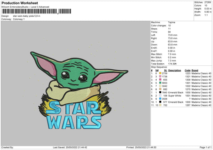213x150 pixels.
Task: Click thread code 1223 in stop 1
Action: (x=188, y=73)
